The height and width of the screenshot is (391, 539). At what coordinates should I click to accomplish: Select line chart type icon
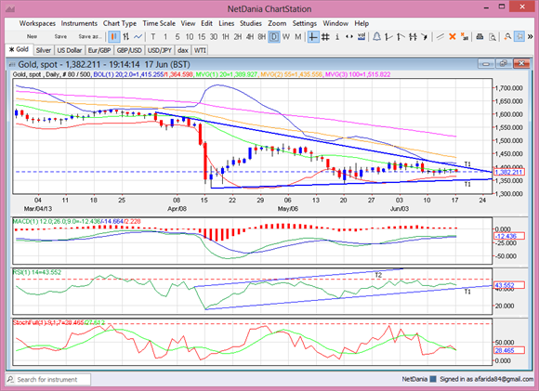pyautogui.click(x=138, y=37)
